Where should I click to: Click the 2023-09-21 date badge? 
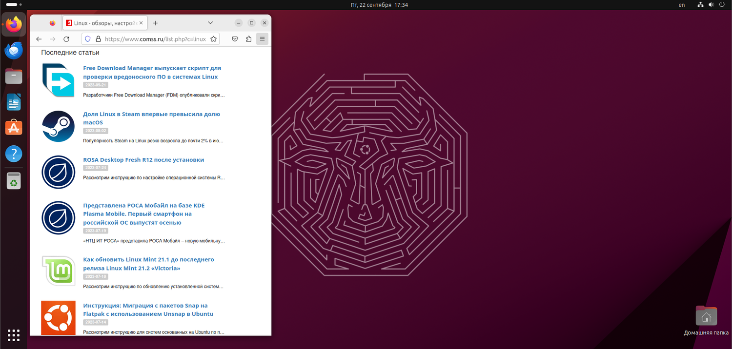pos(95,85)
